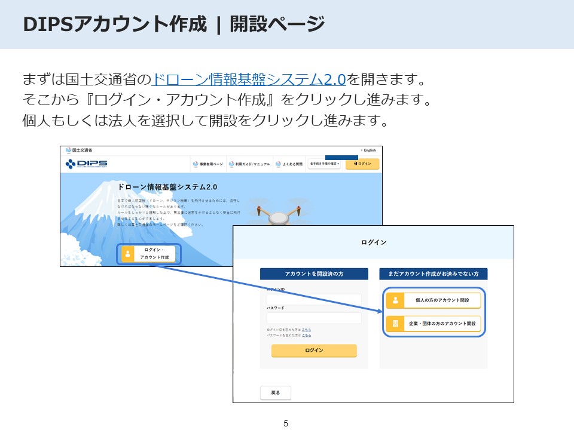Click building icon beside 企業・団体の方のアカウント開設

(395, 324)
